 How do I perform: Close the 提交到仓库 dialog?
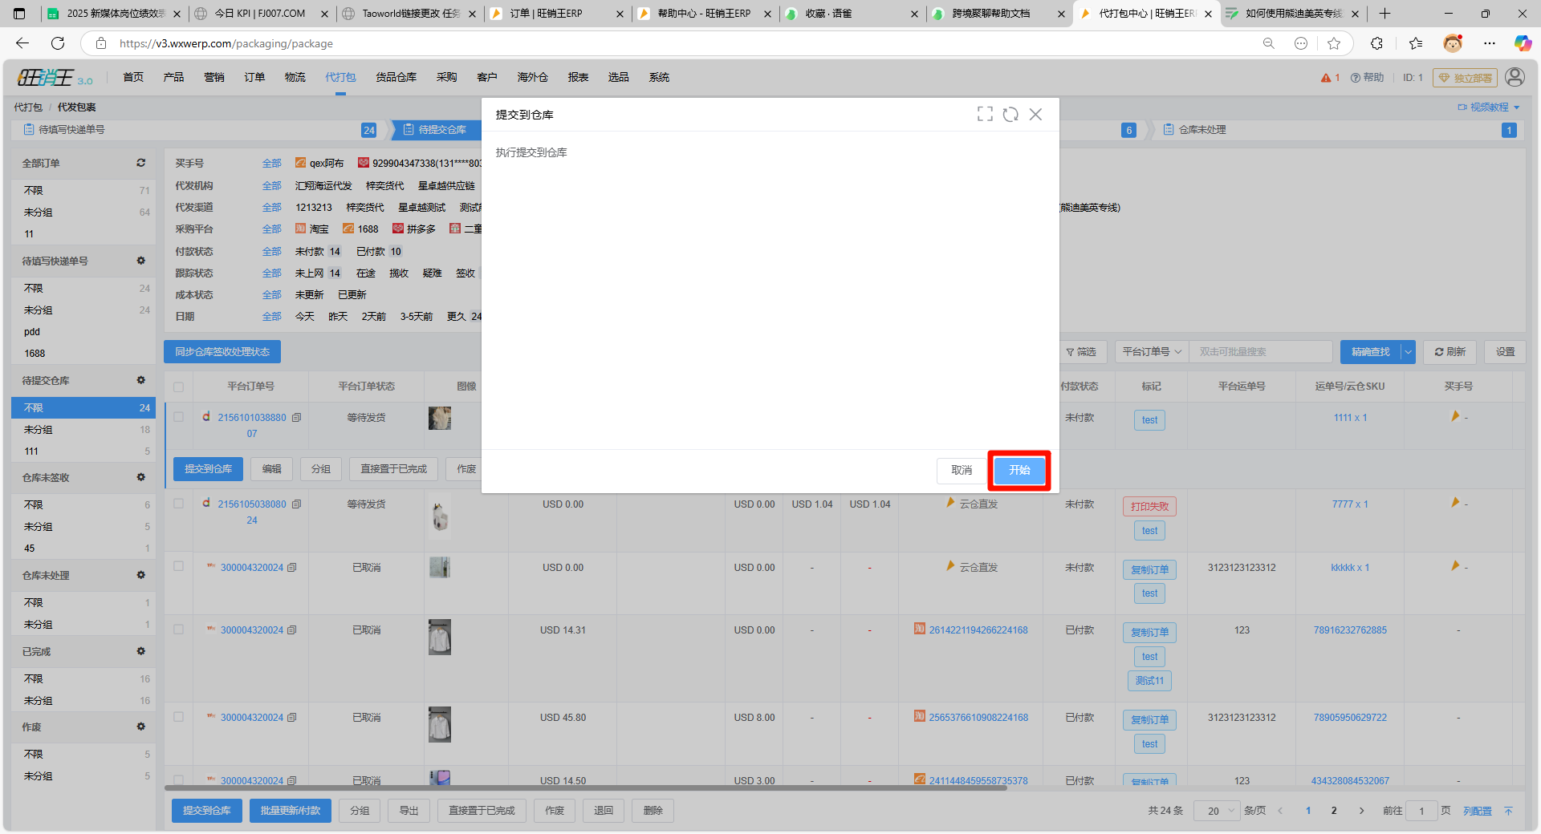(x=1036, y=115)
